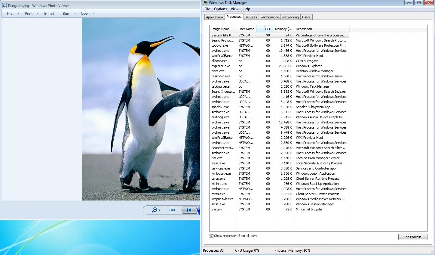Toggle Show processes from all users
Image resolution: width=435 pixels, height=255 pixels.
(x=211, y=236)
